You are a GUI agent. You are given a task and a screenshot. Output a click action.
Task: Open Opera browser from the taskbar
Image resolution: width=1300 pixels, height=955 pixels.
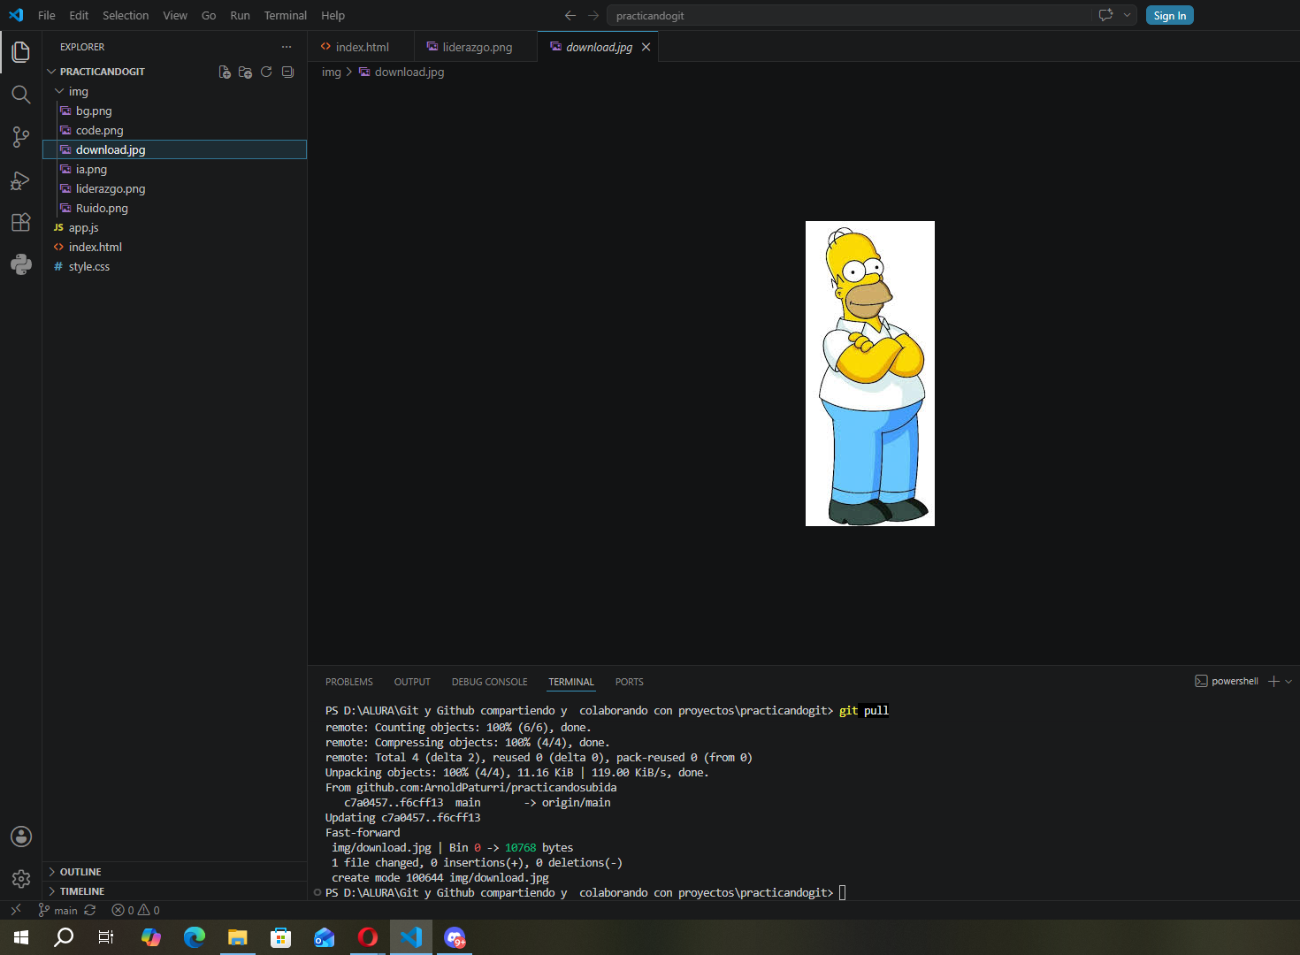(368, 937)
